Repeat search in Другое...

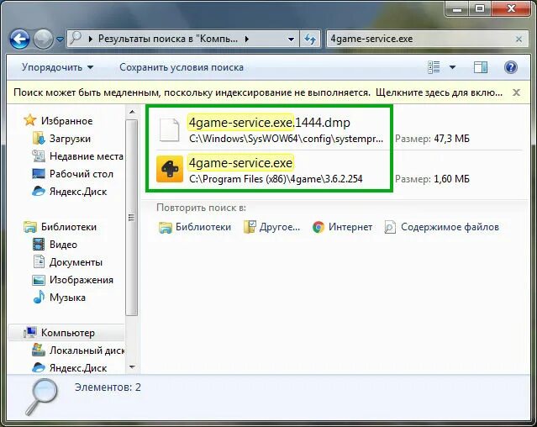271,227
